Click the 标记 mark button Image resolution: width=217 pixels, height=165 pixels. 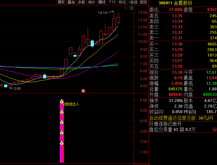pyautogui.click(x=122, y=2)
